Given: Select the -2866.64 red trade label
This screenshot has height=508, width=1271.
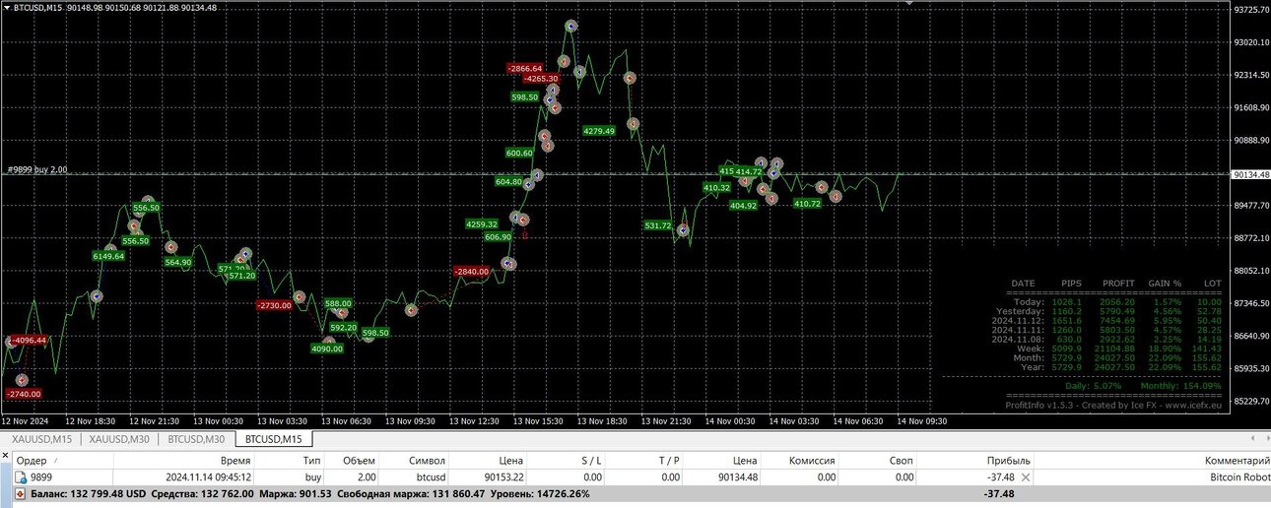Looking at the screenshot, I should point(525,68).
